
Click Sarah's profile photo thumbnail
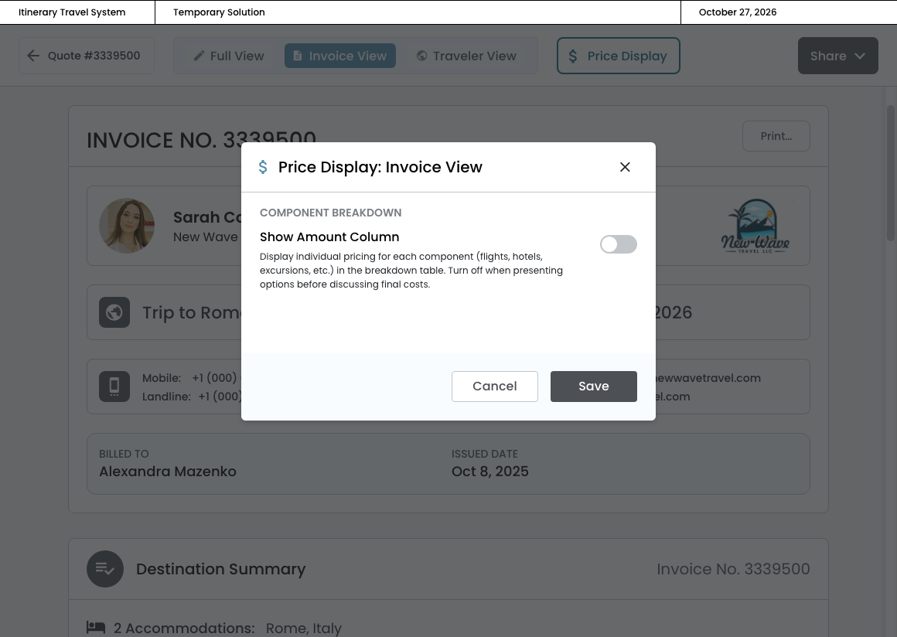point(127,226)
